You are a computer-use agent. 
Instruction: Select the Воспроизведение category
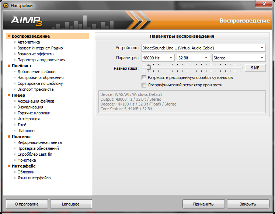47,36
